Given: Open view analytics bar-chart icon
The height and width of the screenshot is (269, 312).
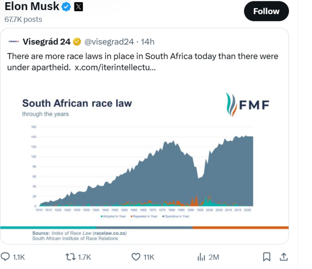Looking at the screenshot, I should coord(201,257).
